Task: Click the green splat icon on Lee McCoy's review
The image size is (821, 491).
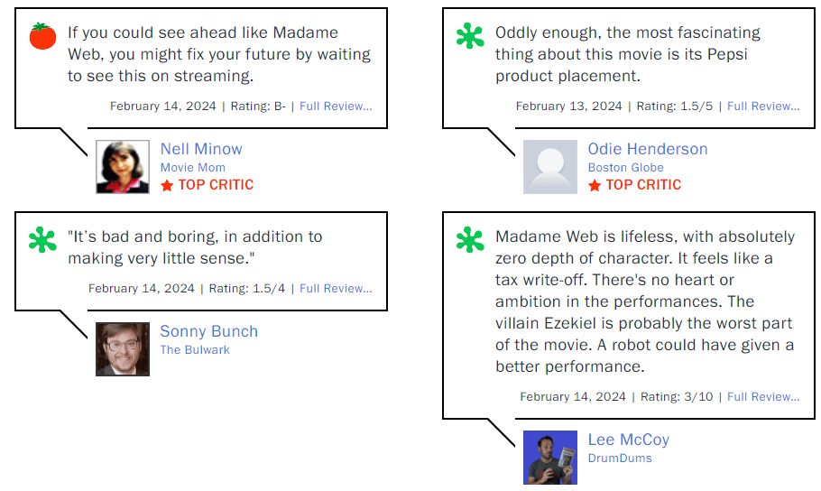Action: (470, 239)
